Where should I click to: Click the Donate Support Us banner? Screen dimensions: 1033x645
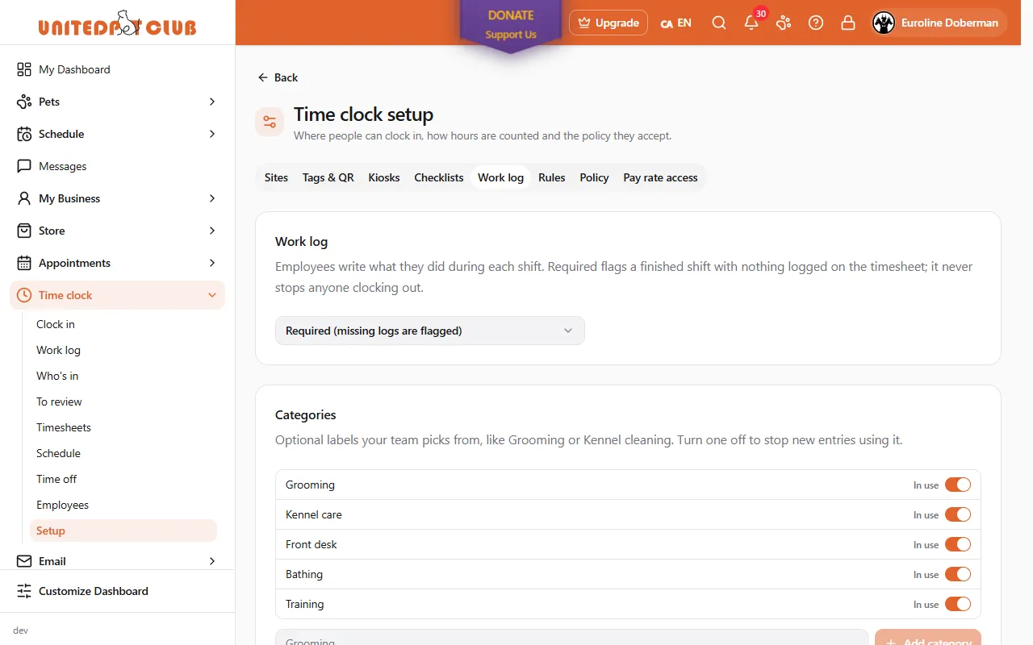tap(511, 25)
